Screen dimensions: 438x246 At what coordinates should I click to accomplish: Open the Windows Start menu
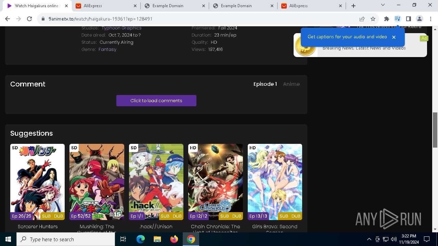point(8,239)
